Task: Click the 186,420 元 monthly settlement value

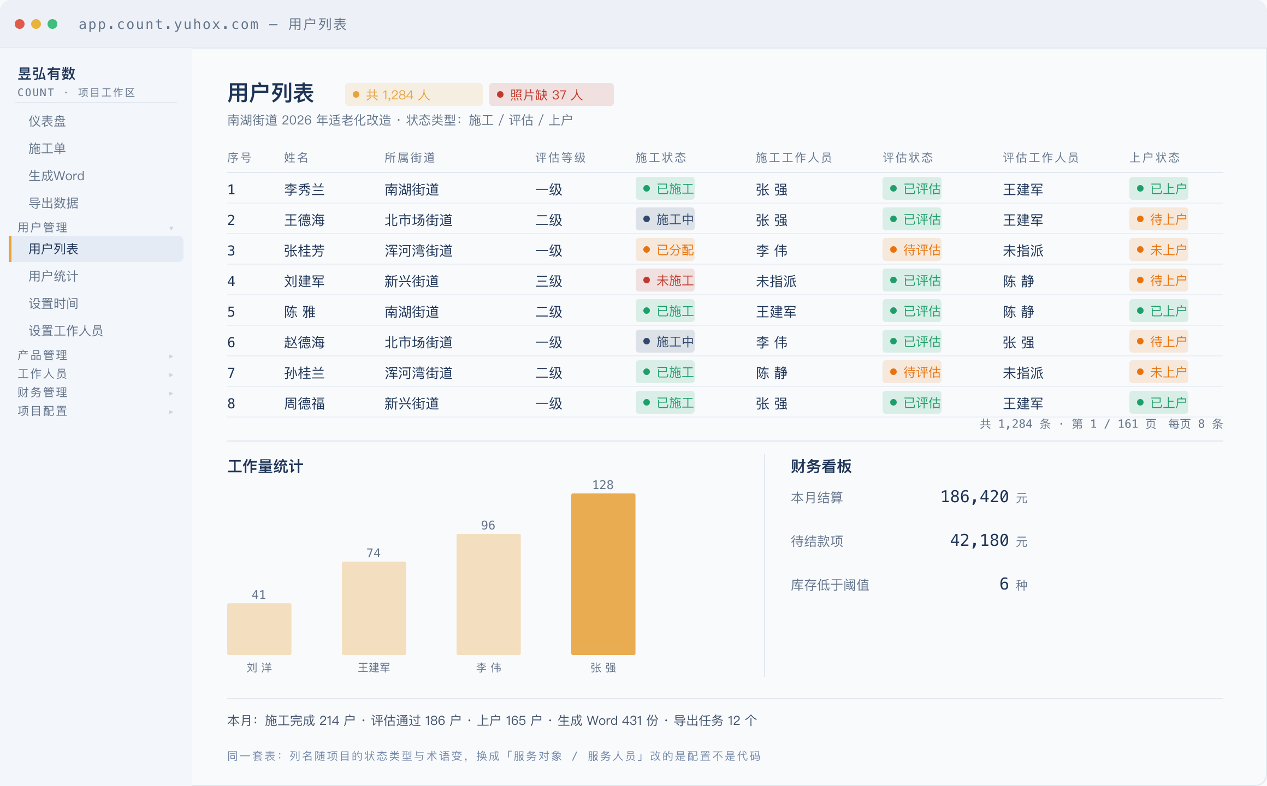Action: (984, 497)
